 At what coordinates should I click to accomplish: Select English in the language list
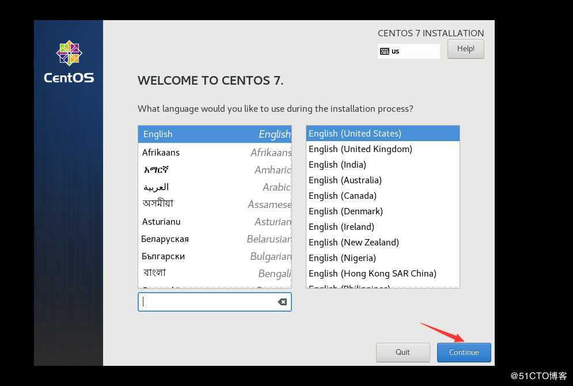coord(214,134)
